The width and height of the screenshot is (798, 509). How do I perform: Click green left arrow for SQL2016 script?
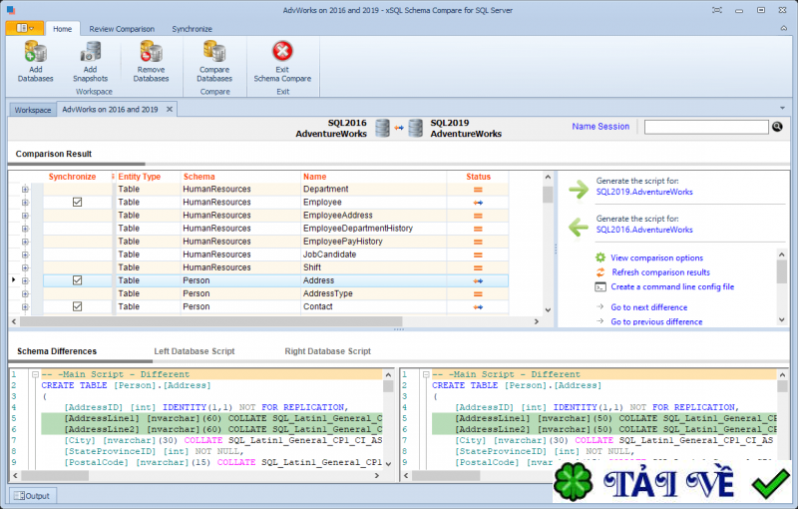tap(578, 229)
